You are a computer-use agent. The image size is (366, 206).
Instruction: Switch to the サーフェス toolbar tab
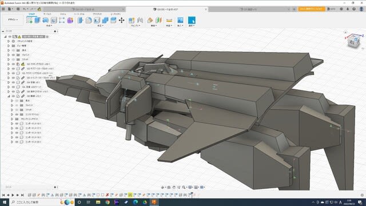click(x=47, y=14)
